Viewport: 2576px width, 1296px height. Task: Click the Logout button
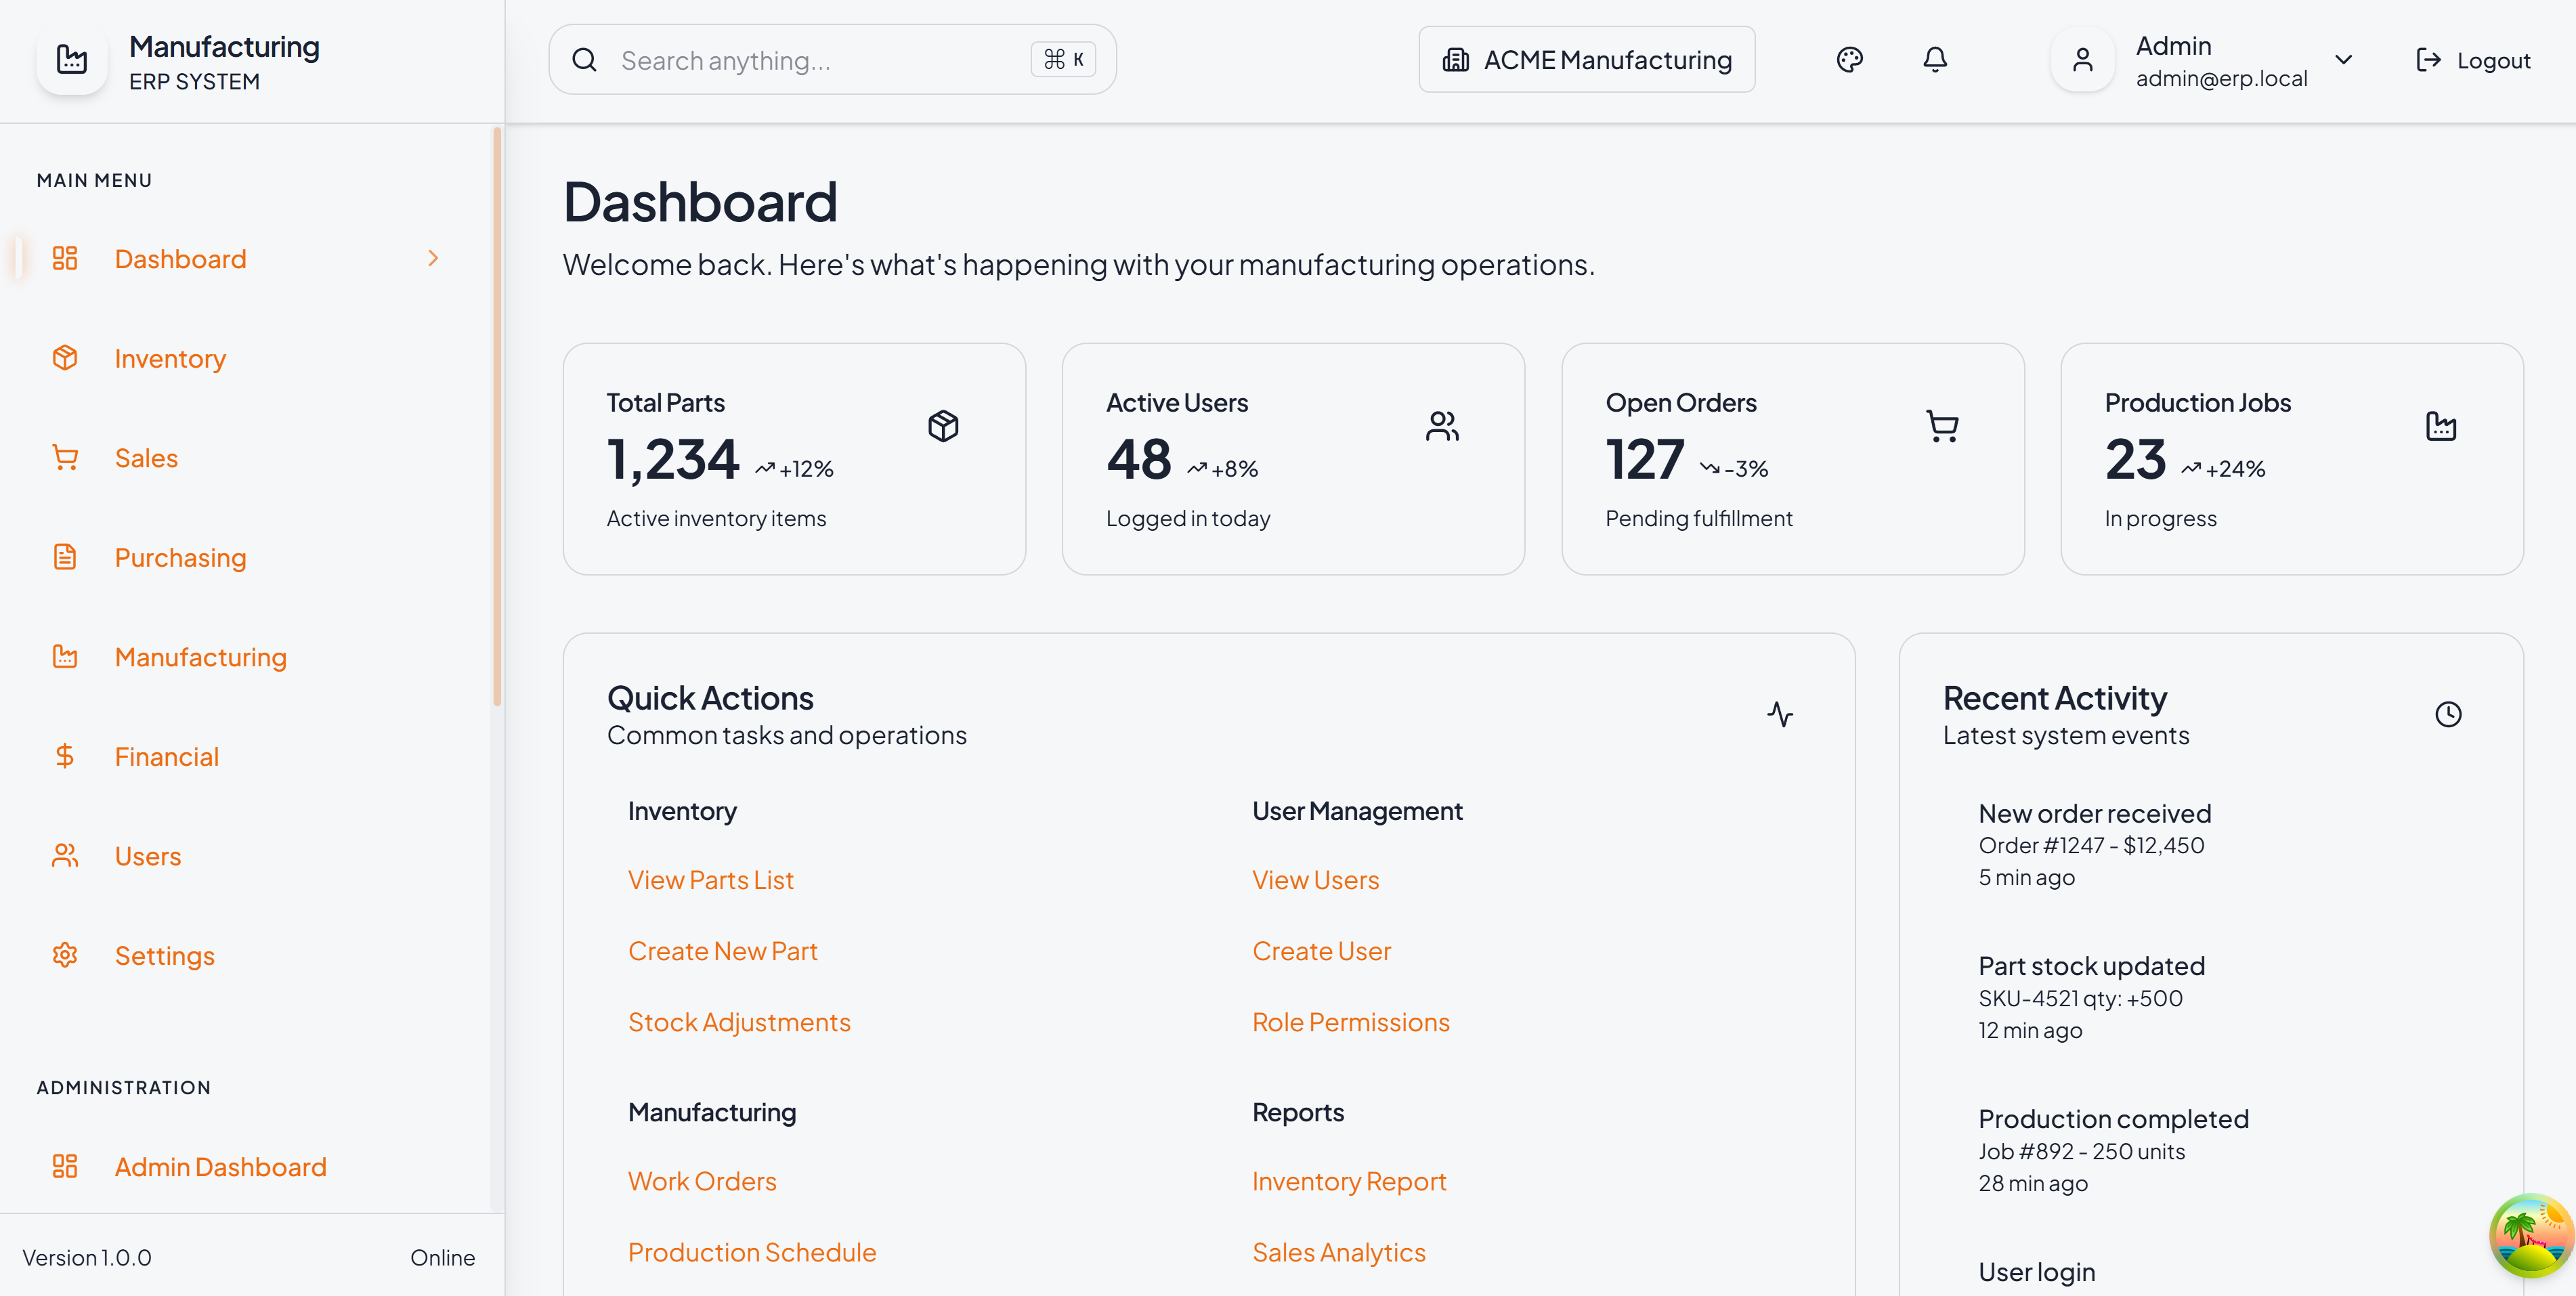coord(2472,60)
